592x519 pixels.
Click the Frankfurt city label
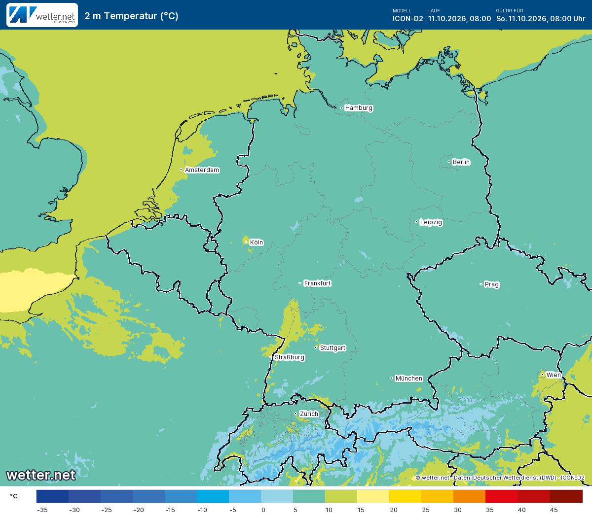click(317, 283)
